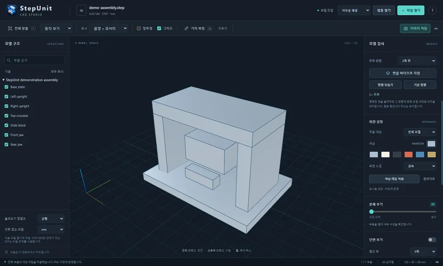
Task: Select the Top crossbar tree row
Action: pos(34,116)
